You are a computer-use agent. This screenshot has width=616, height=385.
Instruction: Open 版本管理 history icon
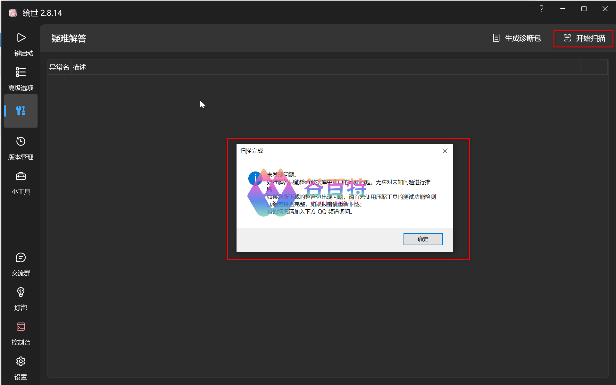[21, 142]
